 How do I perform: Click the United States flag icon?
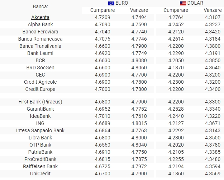click(x=183, y=3)
